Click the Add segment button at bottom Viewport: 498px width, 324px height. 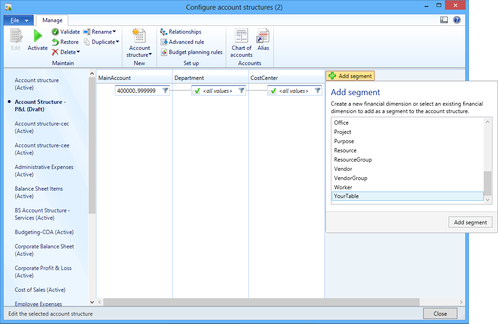tap(470, 222)
